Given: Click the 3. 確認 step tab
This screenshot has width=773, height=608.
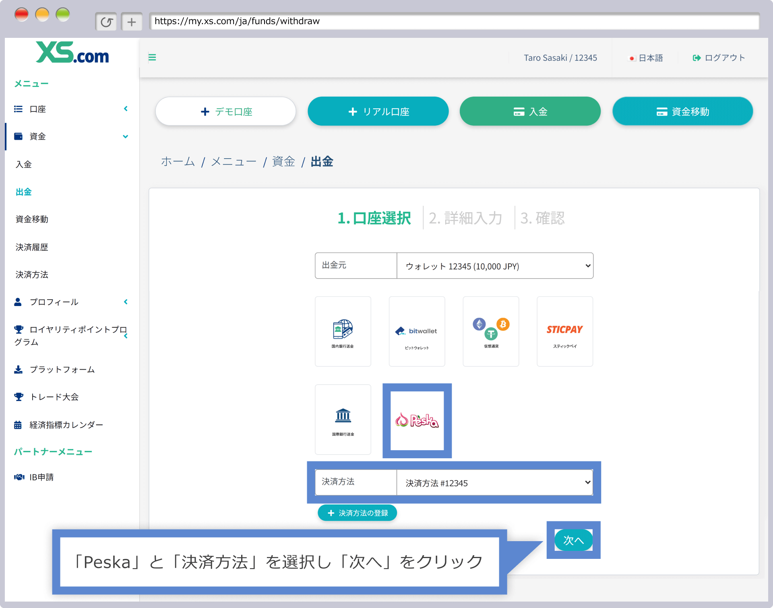Looking at the screenshot, I should click(x=543, y=218).
